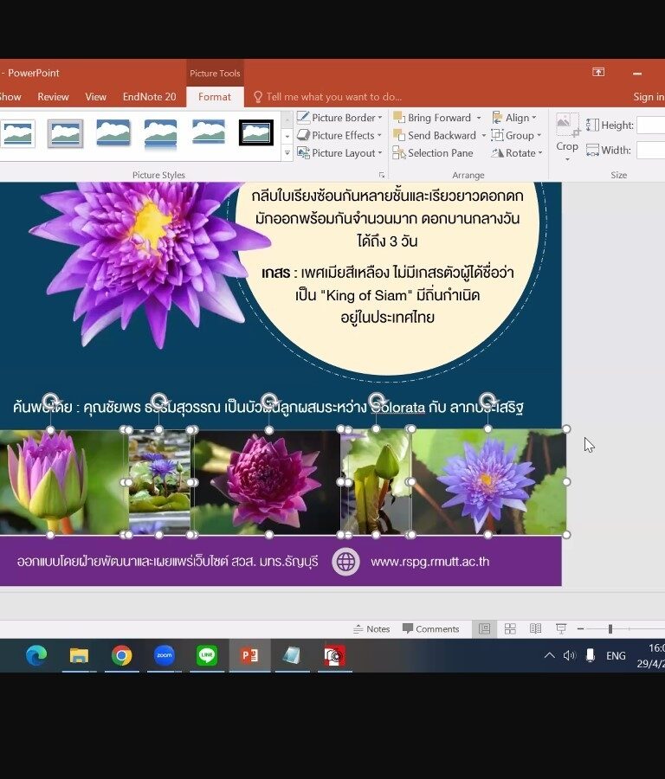Open the red screen recorder taskbar icon
This screenshot has height=779, width=665.
pyautogui.click(x=334, y=656)
